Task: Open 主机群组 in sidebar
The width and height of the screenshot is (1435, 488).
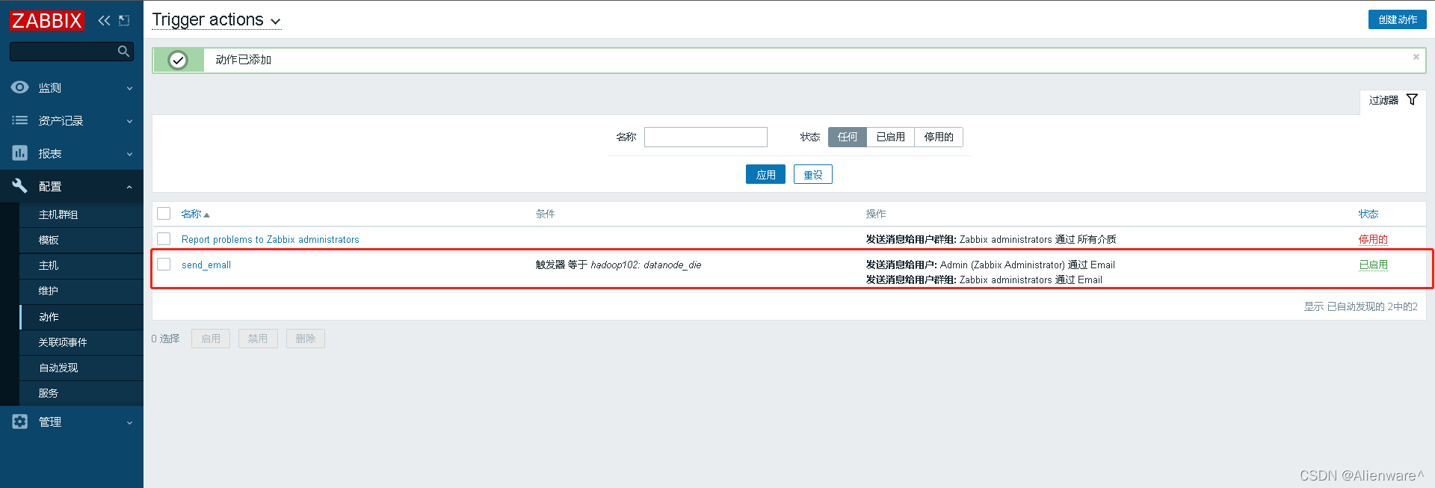Action: coord(58,214)
